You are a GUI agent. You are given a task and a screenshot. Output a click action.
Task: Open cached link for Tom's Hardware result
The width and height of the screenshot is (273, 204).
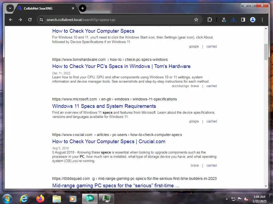pyautogui.click(x=211, y=86)
